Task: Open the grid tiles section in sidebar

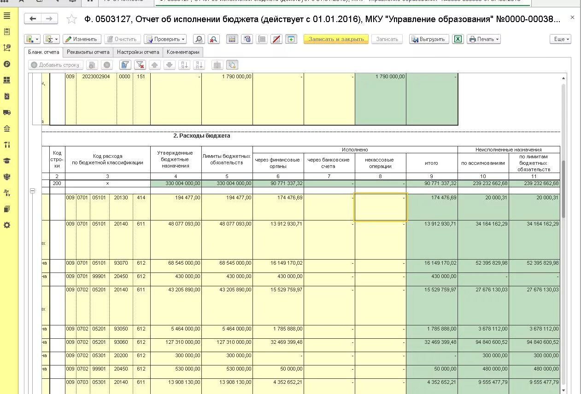Action: [6, 80]
